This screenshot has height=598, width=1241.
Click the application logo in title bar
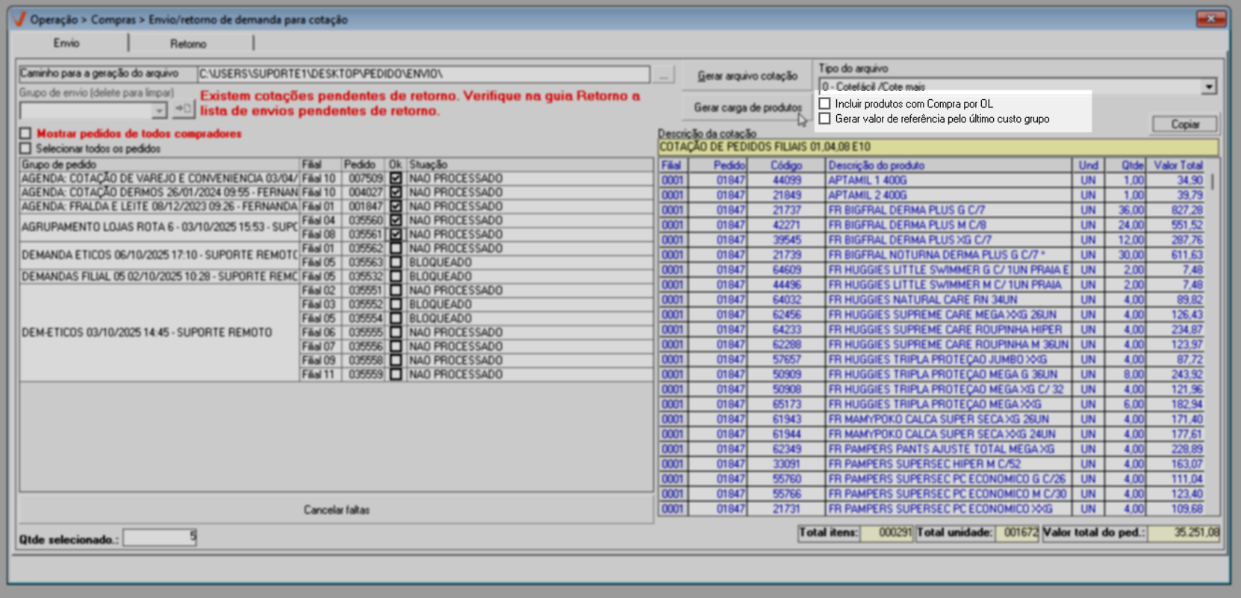pyautogui.click(x=19, y=19)
